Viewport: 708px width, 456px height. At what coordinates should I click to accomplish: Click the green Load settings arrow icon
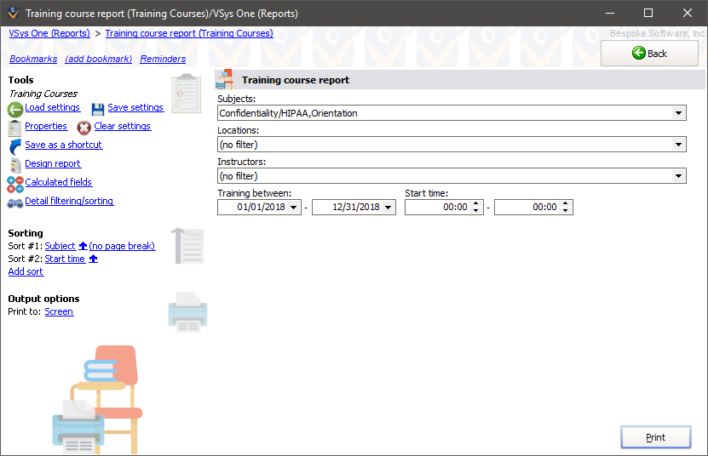pos(14,109)
